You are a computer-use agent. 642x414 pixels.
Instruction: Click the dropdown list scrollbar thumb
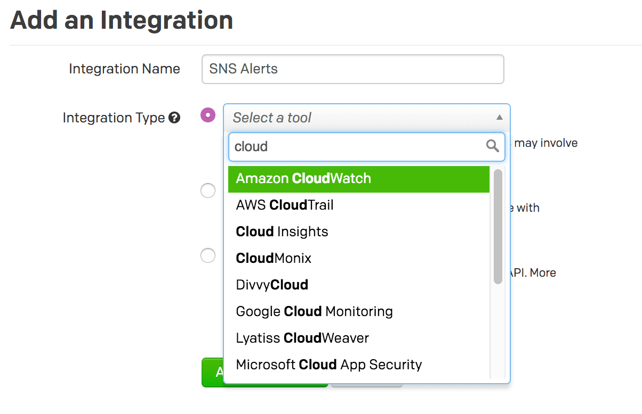point(498,227)
